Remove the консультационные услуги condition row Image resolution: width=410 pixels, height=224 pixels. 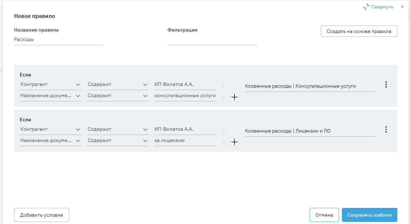(224, 97)
